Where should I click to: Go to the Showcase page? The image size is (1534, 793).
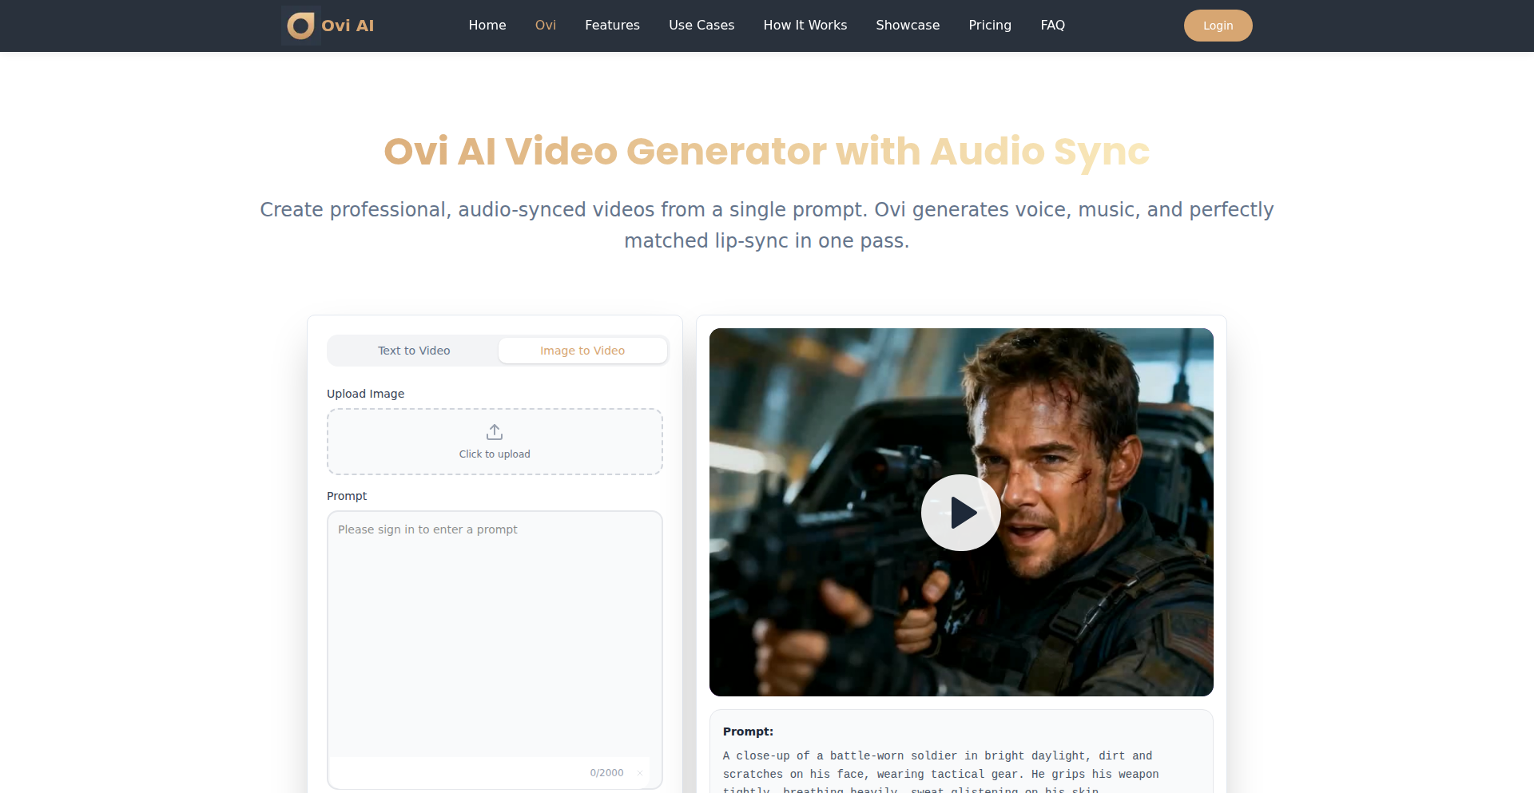coord(908,26)
